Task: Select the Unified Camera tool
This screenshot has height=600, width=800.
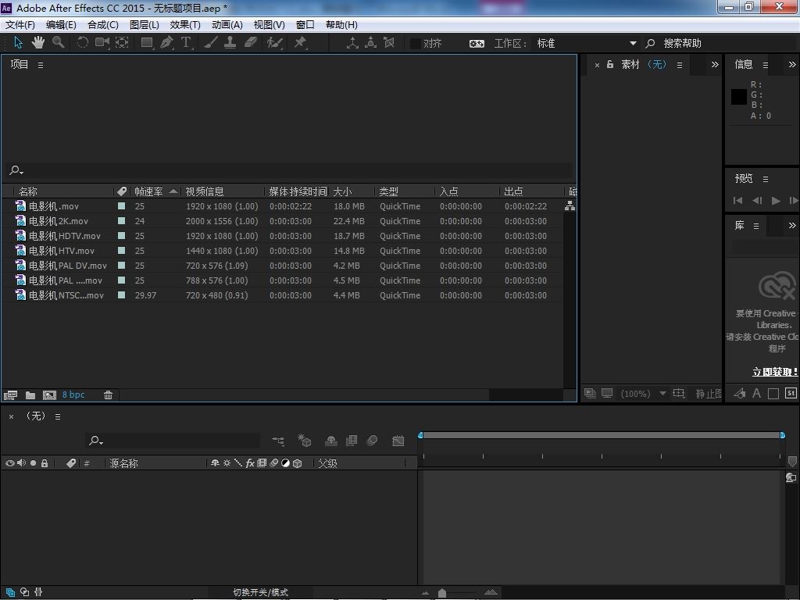Action: (102, 43)
